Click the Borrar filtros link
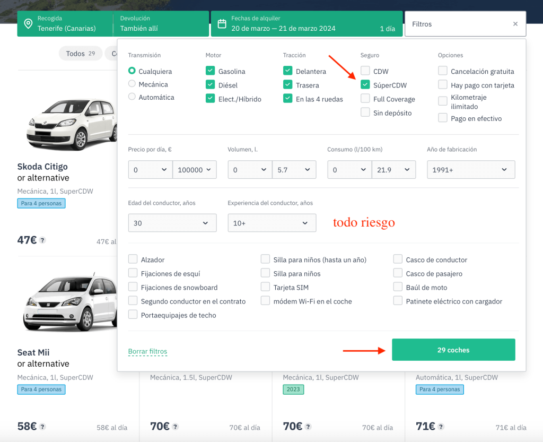Viewport: 543px width, 442px height. (x=147, y=351)
